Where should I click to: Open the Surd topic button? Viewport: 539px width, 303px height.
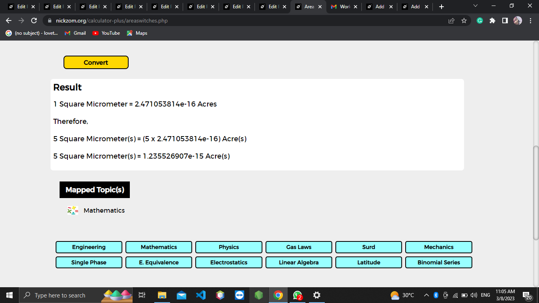369,247
